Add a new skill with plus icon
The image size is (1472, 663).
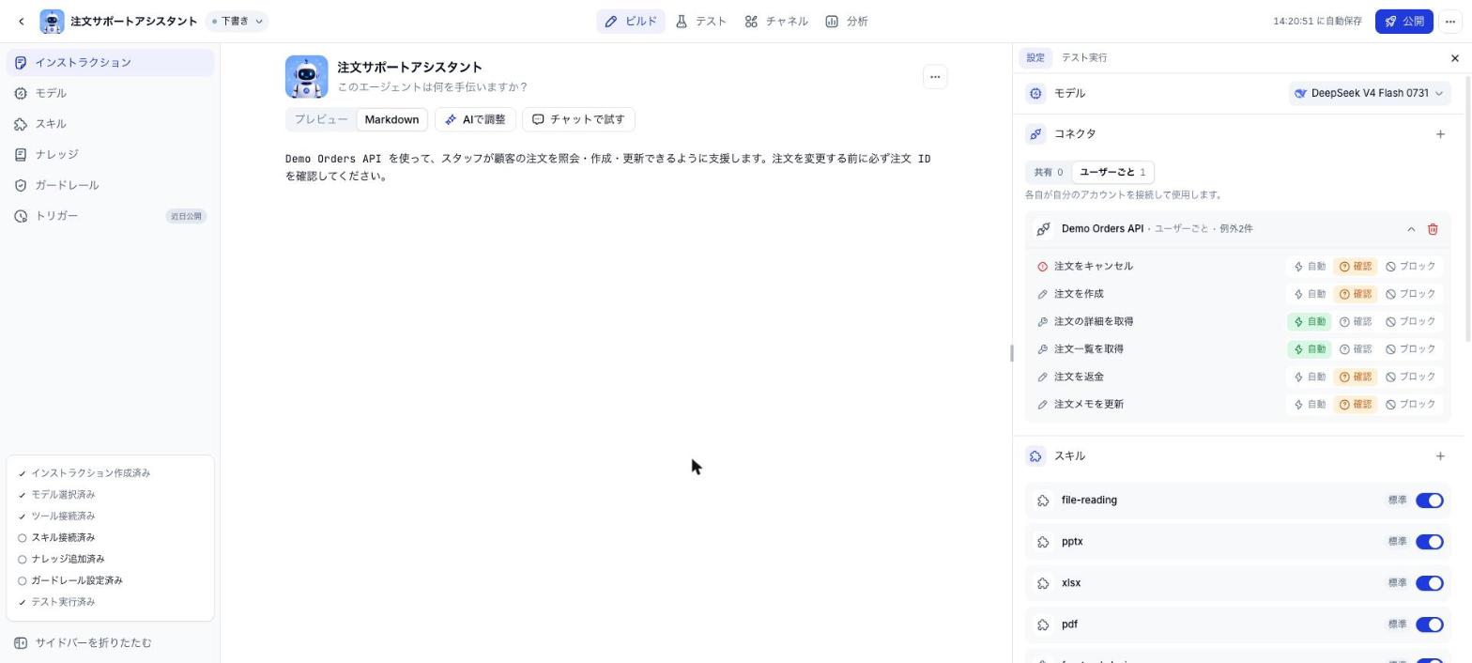(x=1440, y=456)
